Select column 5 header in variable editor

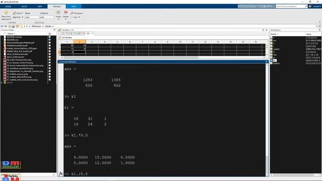(x=117, y=42)
